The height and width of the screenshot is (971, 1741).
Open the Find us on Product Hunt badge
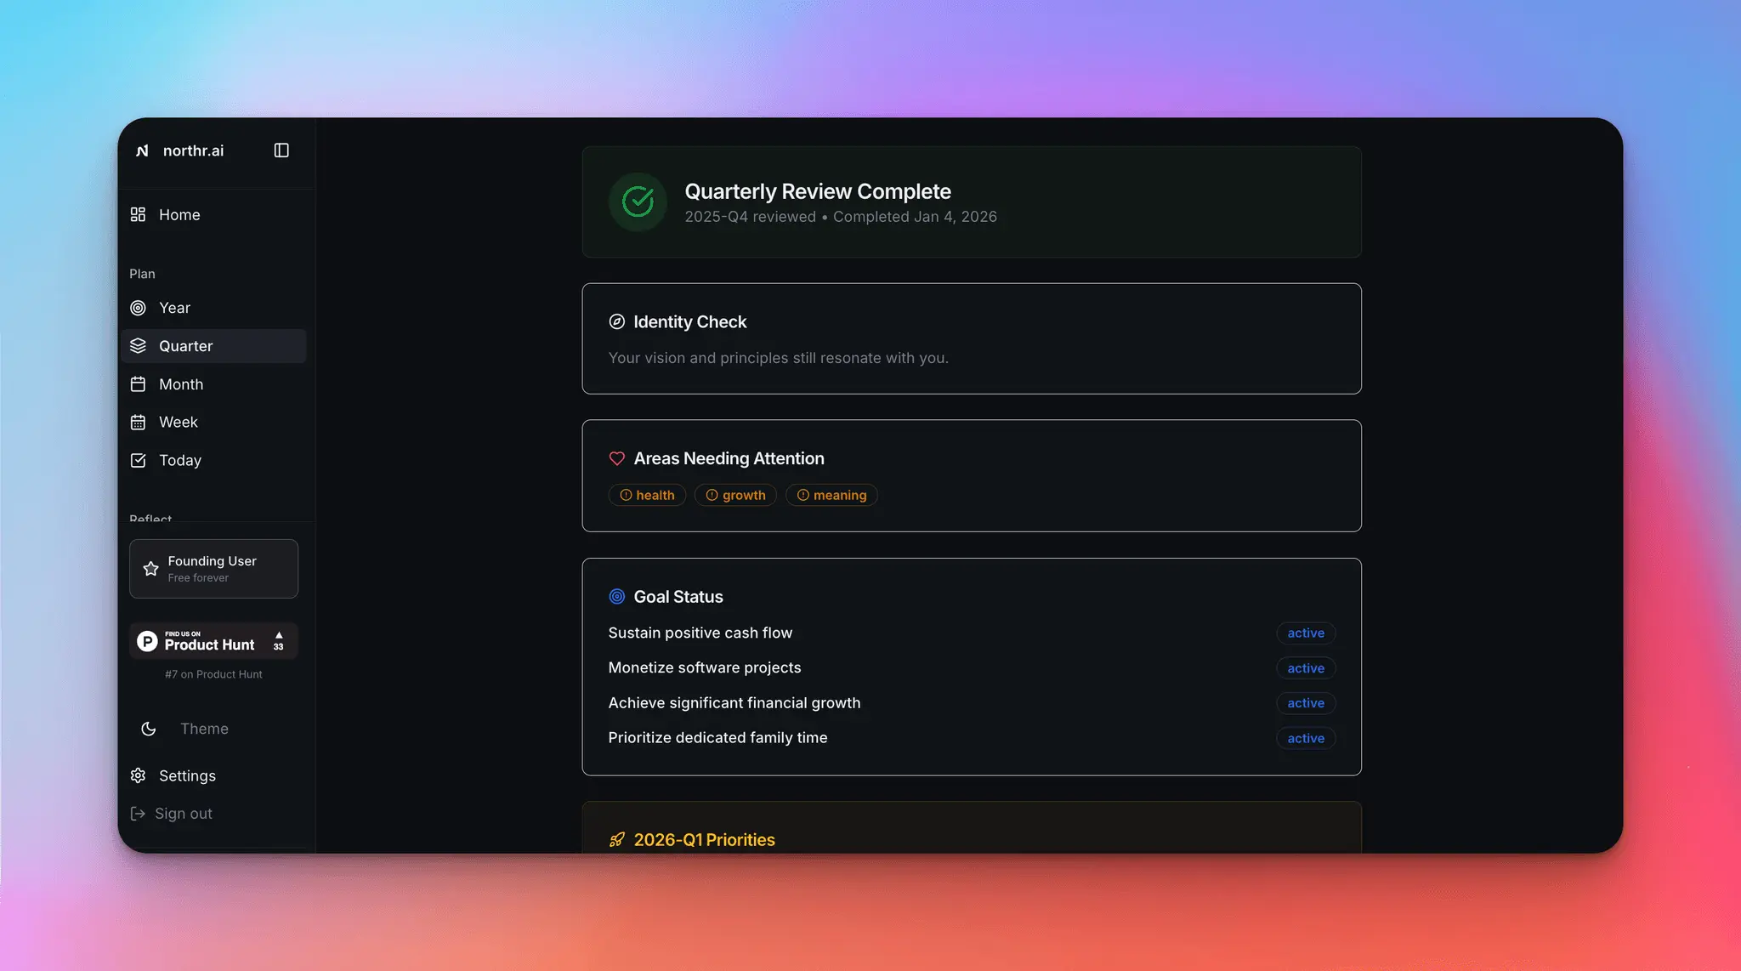pos(213,641)
